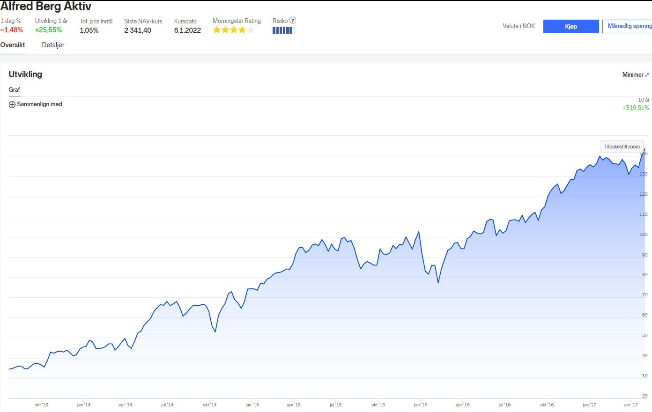Click the Risiko help question mark icon

[x=293, y=21]
